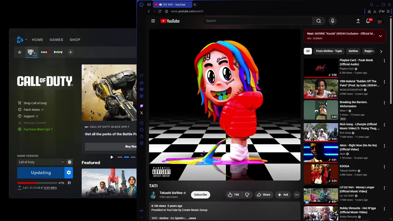Subscribe to Tekashi 6ix9ine
Screen dimensions: 393x221
coord(200,195)
